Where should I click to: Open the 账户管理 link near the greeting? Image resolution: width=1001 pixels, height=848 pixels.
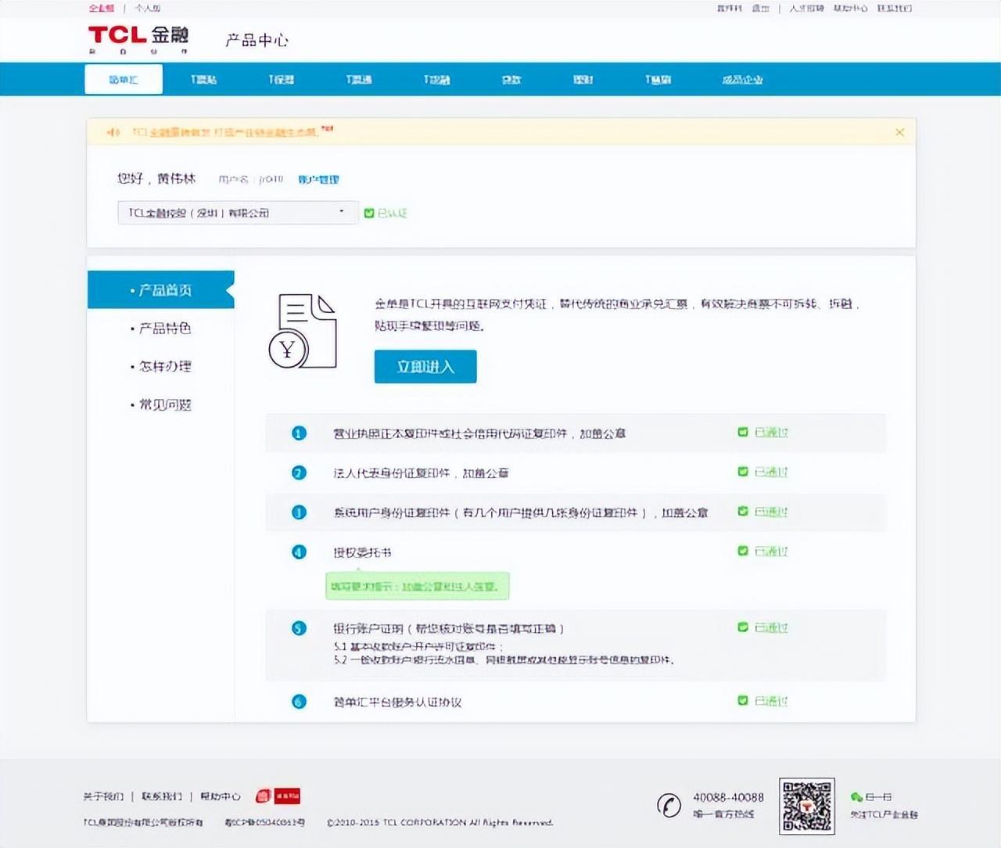318,180
